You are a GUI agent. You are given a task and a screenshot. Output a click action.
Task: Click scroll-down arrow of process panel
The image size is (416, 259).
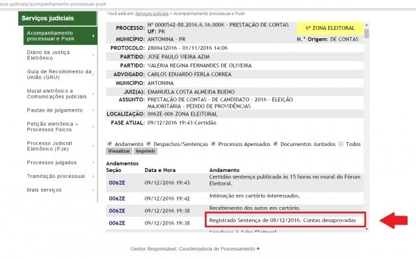click(x=367, y=229)
